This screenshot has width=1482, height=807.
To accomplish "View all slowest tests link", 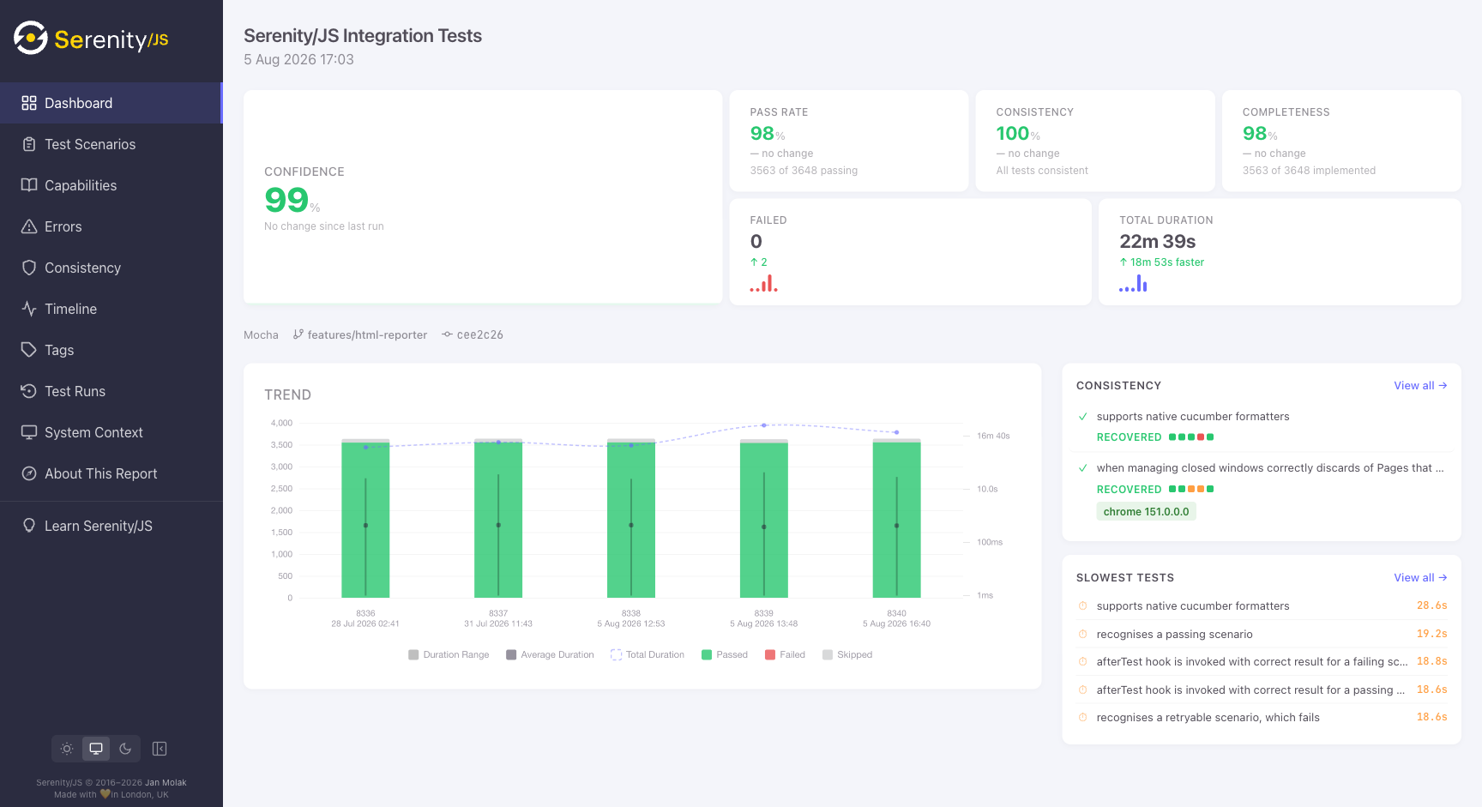I will point(1420,578).
